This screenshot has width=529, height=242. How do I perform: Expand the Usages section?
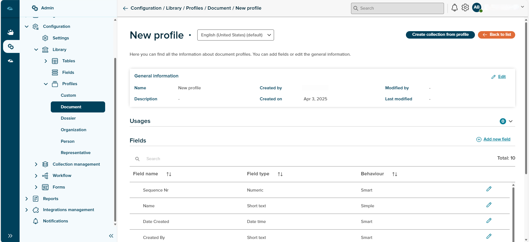tap(511, 121)
